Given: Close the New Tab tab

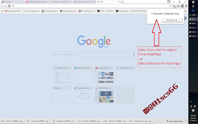Looking at the screenshot, I should tap(118, 2).
